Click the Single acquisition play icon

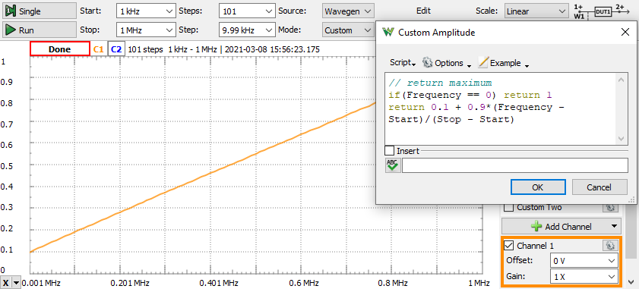11,11
